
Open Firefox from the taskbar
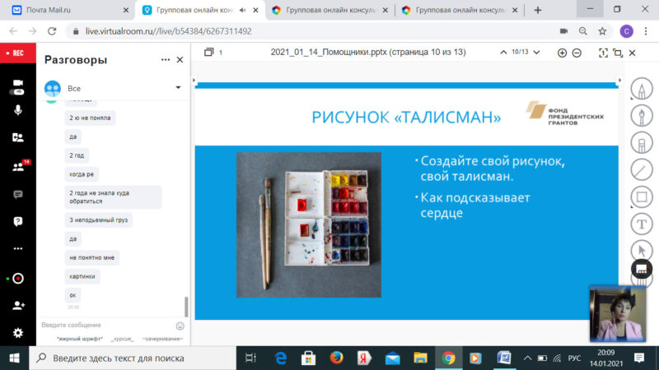click(336, 358)
